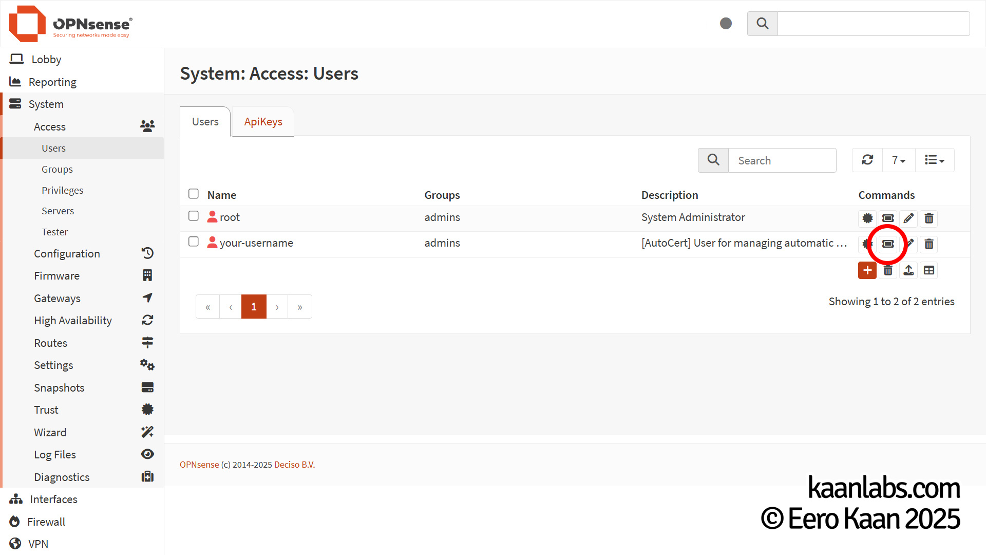Expand the High Availability submenu
The width and height of the screenshot is (986, 555).
click(x=73, y=320)
